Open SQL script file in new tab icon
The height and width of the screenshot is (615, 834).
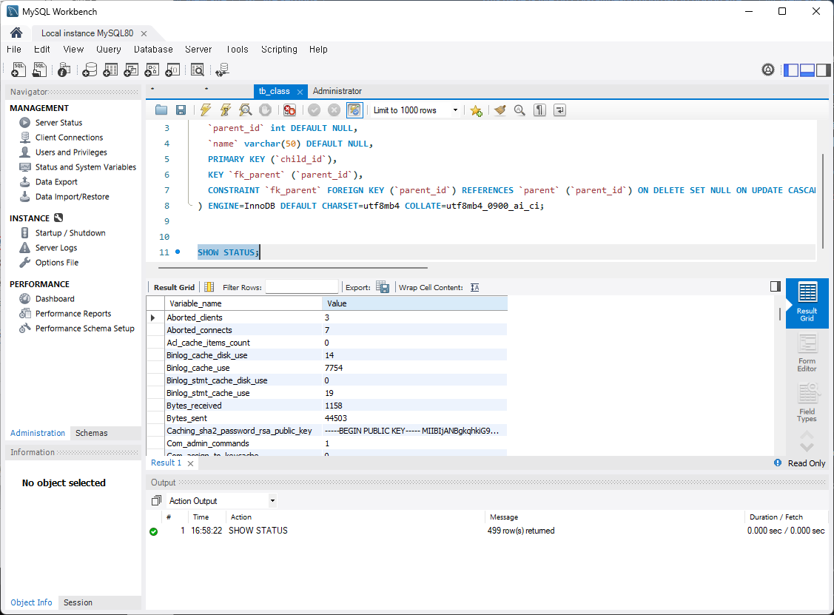click(x=39, y=70)
